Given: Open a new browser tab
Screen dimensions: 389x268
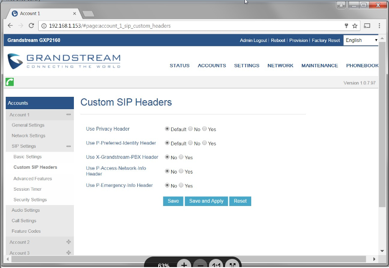Looking at the screenshot, I should click(x=88, y=14).
